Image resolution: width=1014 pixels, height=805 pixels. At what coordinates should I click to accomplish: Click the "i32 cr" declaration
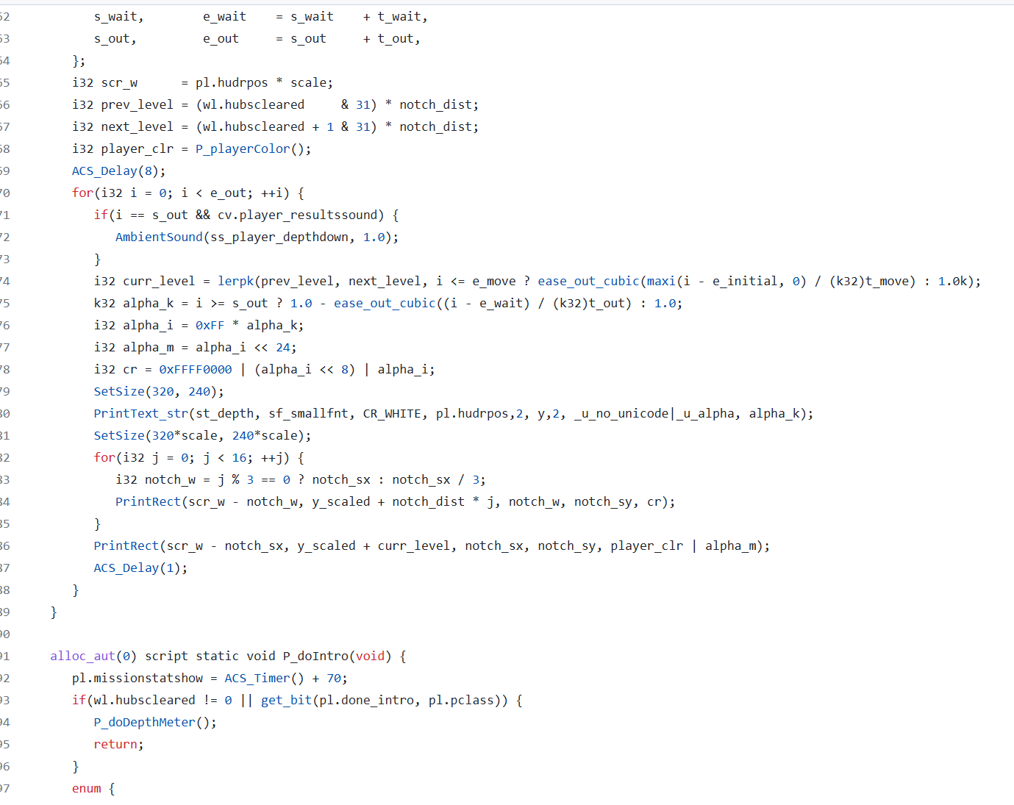pyautogui.click(x=115, y=369)
